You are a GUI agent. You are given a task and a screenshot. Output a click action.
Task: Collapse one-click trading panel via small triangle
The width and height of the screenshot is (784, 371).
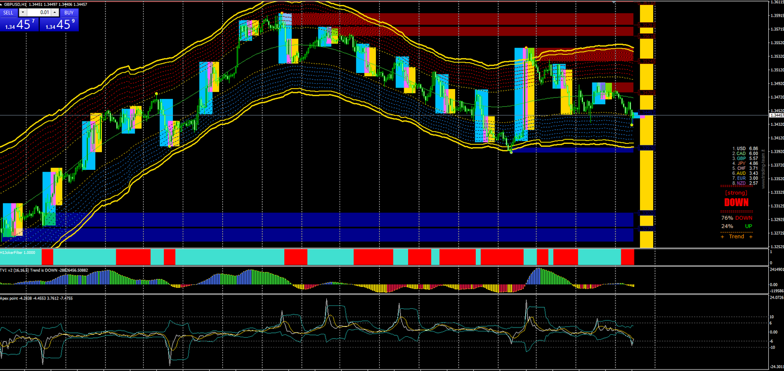2,4
